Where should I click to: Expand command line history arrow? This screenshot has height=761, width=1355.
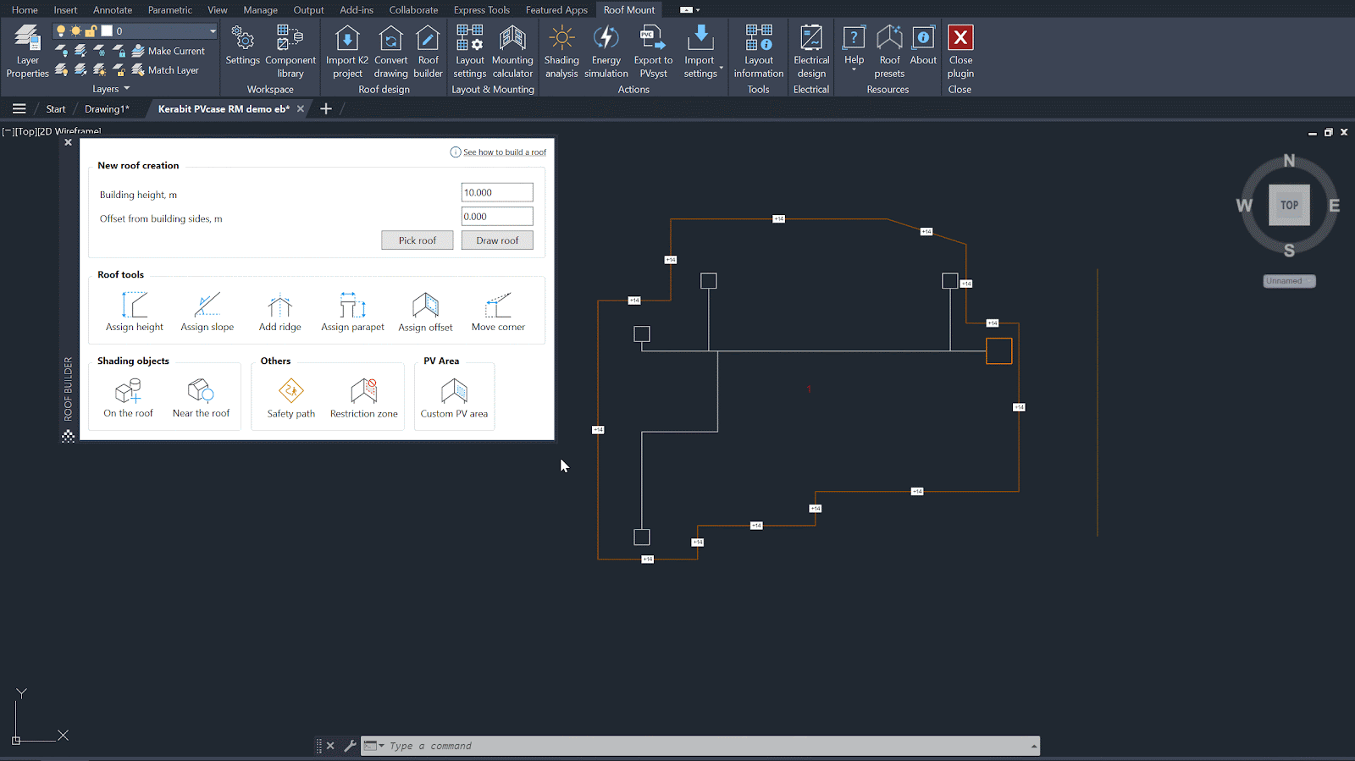point(1034,746)
